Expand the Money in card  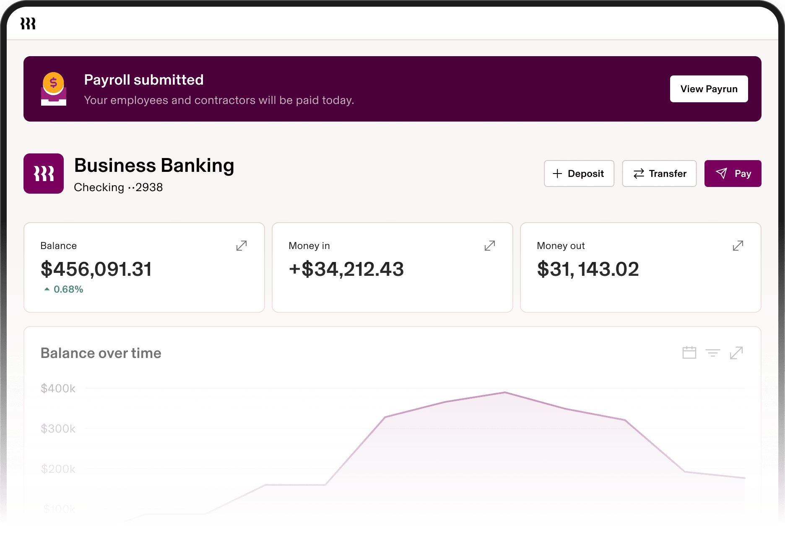(x=490, y=246)
